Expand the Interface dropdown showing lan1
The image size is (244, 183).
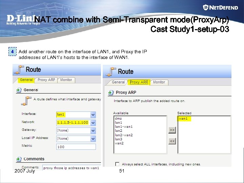93,115
